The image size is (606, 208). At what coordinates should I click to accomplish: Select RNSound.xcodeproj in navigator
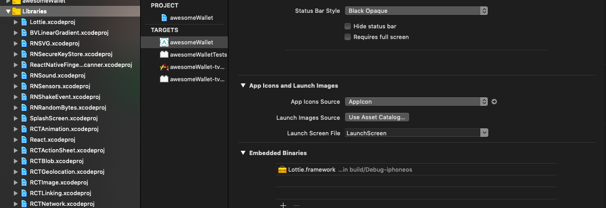click(70, 75)
